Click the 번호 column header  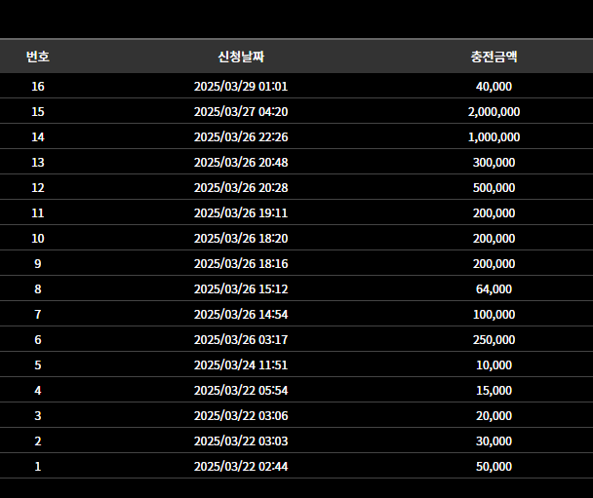click(38, 57)
